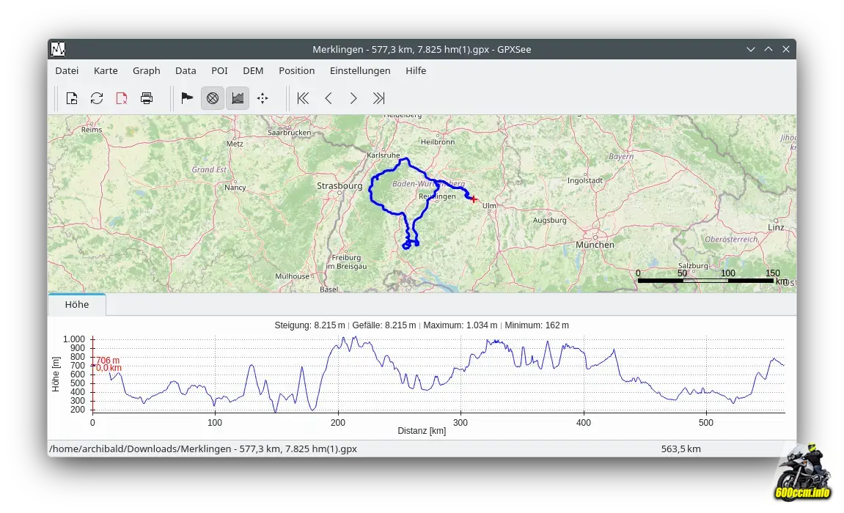Click the red track start marker on map
Image resolution: width=844 pixels, height=513 pixels.
474,199
